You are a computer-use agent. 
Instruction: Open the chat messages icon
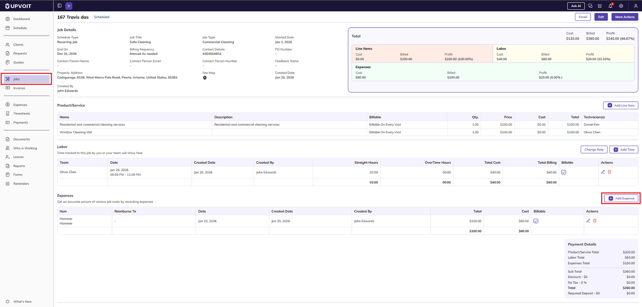(x=590, y=6)
